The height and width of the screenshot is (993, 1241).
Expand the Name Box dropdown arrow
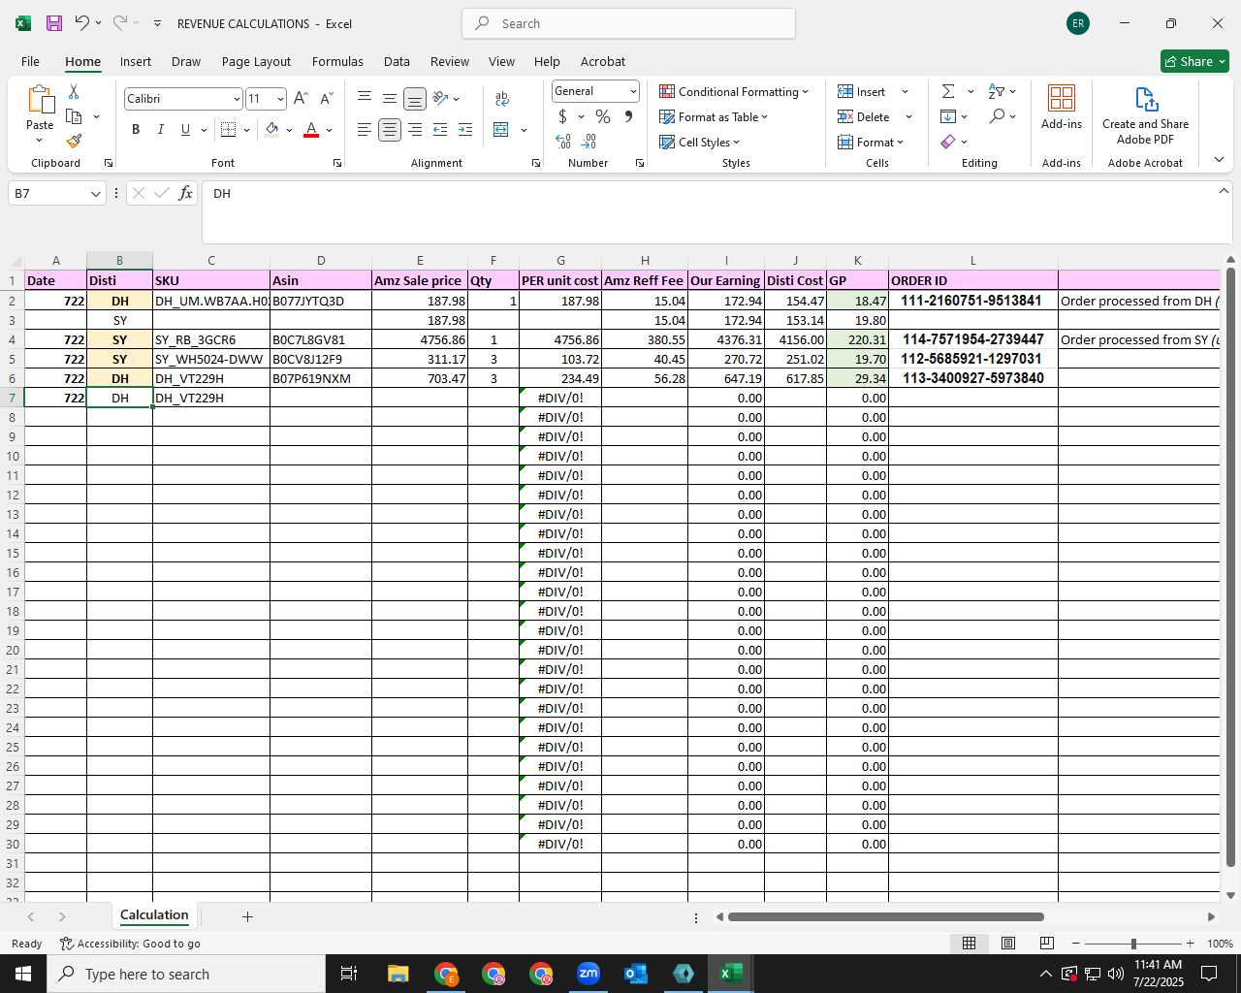(x=95, y=194)
